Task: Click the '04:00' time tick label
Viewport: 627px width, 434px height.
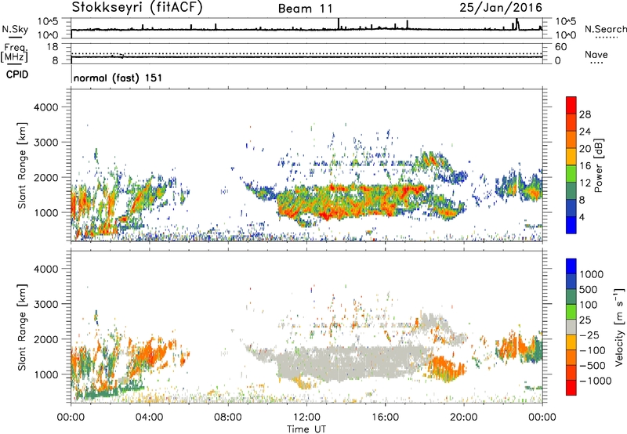Action: [149, 418]
